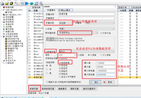Open the 变量类型 浮点数 combo box
Screen dimensions: 141x98
pyautogui.click(x=66, y=23)
